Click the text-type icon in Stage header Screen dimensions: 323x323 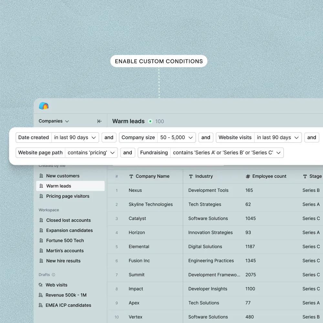[305, 176]
